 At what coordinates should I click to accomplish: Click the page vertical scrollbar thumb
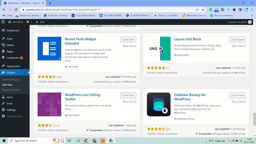click(254, 119)
